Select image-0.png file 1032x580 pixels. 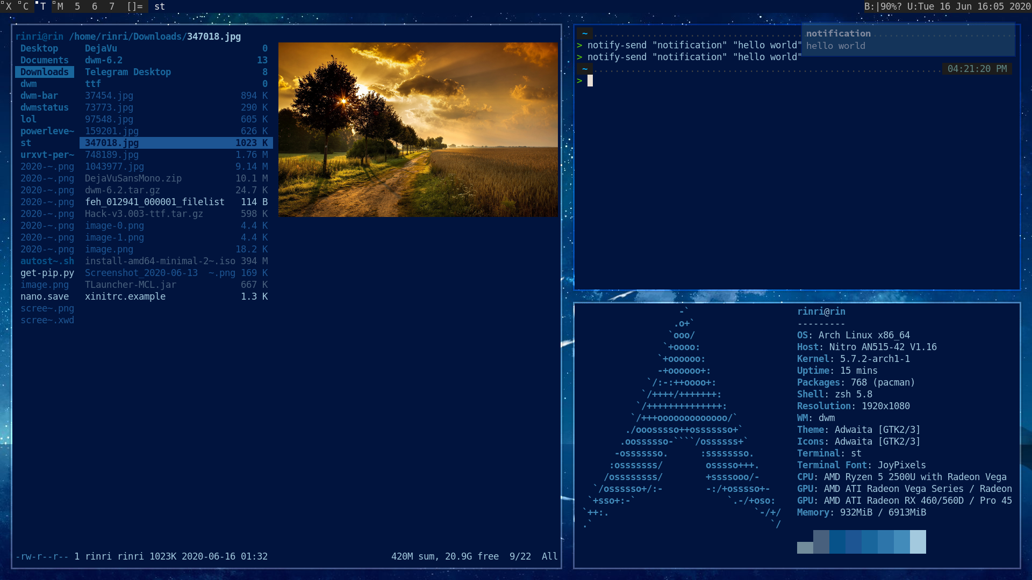pos(176,226)
